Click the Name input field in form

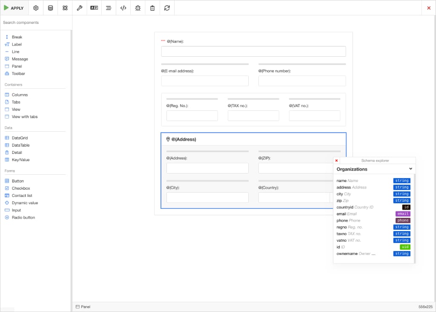[253, 52]
